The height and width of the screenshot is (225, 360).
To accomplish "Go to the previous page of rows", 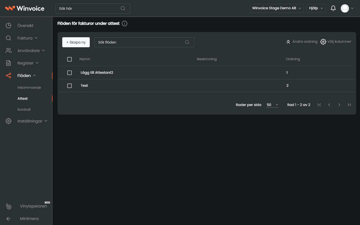I will click(x=329, y=105).
